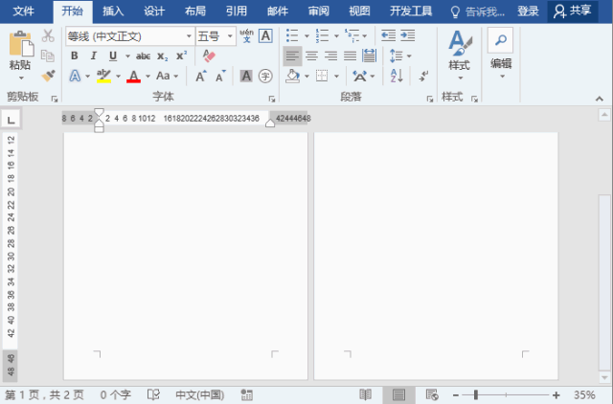Switch to the 设计 Design tab
This screenshot has height=404, width=613.
[154, 11]
